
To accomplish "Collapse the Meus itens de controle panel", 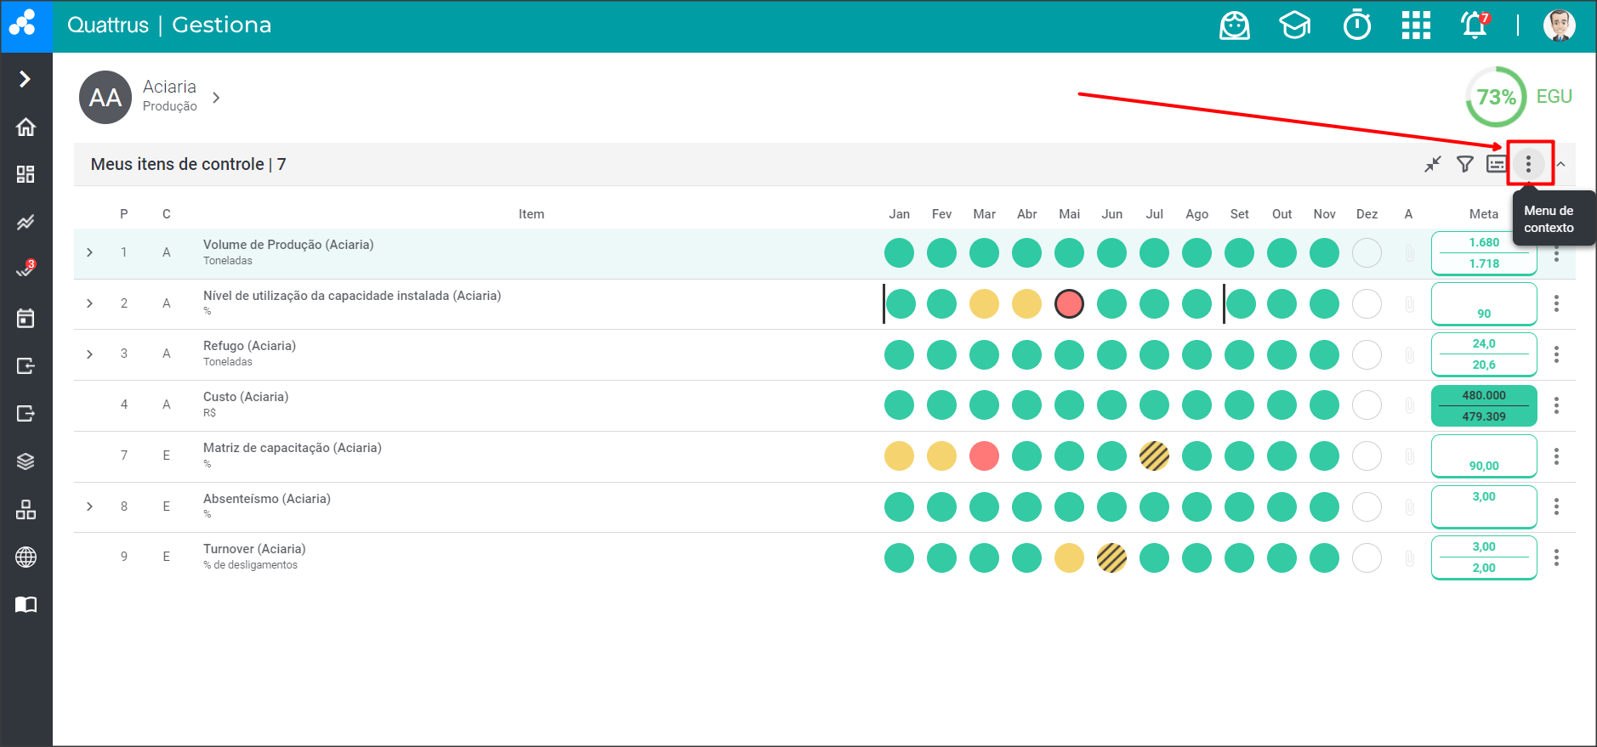I will pyautogui.click(x=1560, y=164).
